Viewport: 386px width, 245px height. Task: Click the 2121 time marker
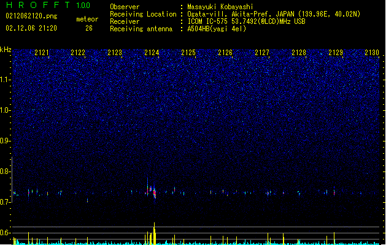click(42, 53)
